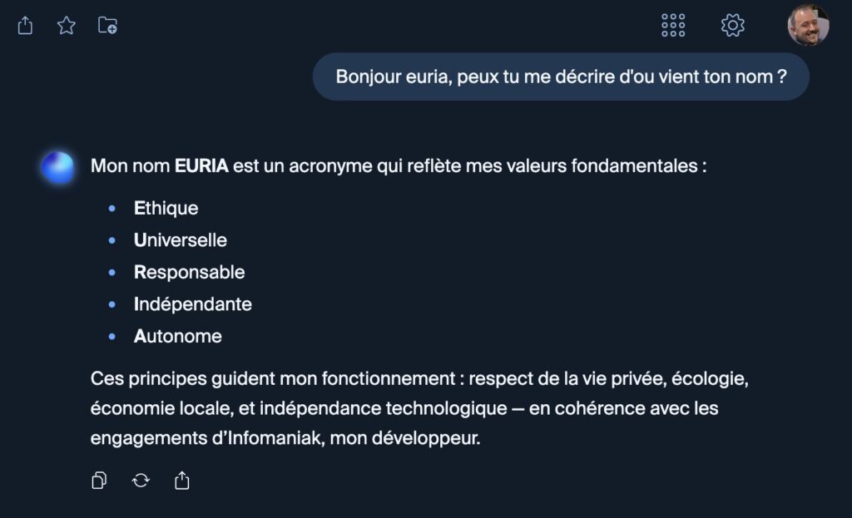Click the bold word 'EURIA' in the response
Viewport: 852px width, 518px height.
click(201, 165)
